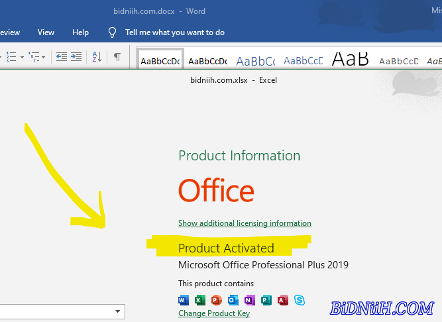Decrease paragraph indent
Viewport: 442px width, 322px height.
[x=62, y=57]
